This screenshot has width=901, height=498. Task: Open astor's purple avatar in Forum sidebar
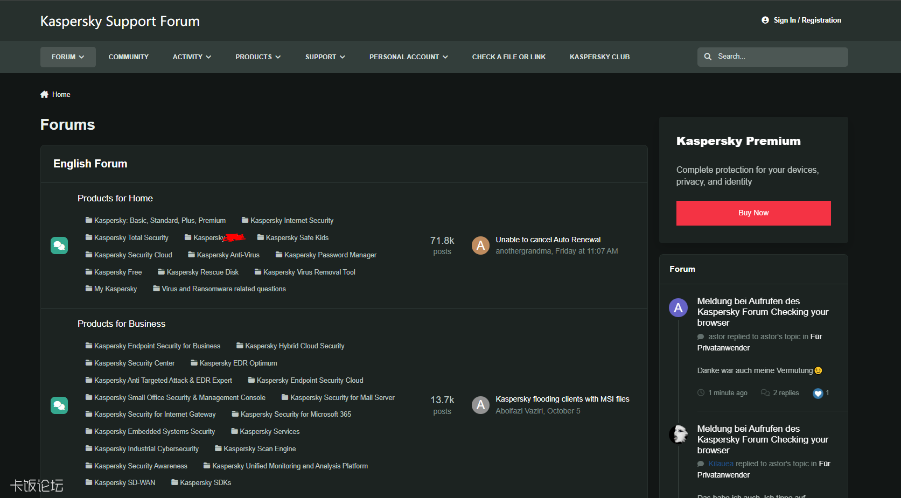[x=678, y=308]
